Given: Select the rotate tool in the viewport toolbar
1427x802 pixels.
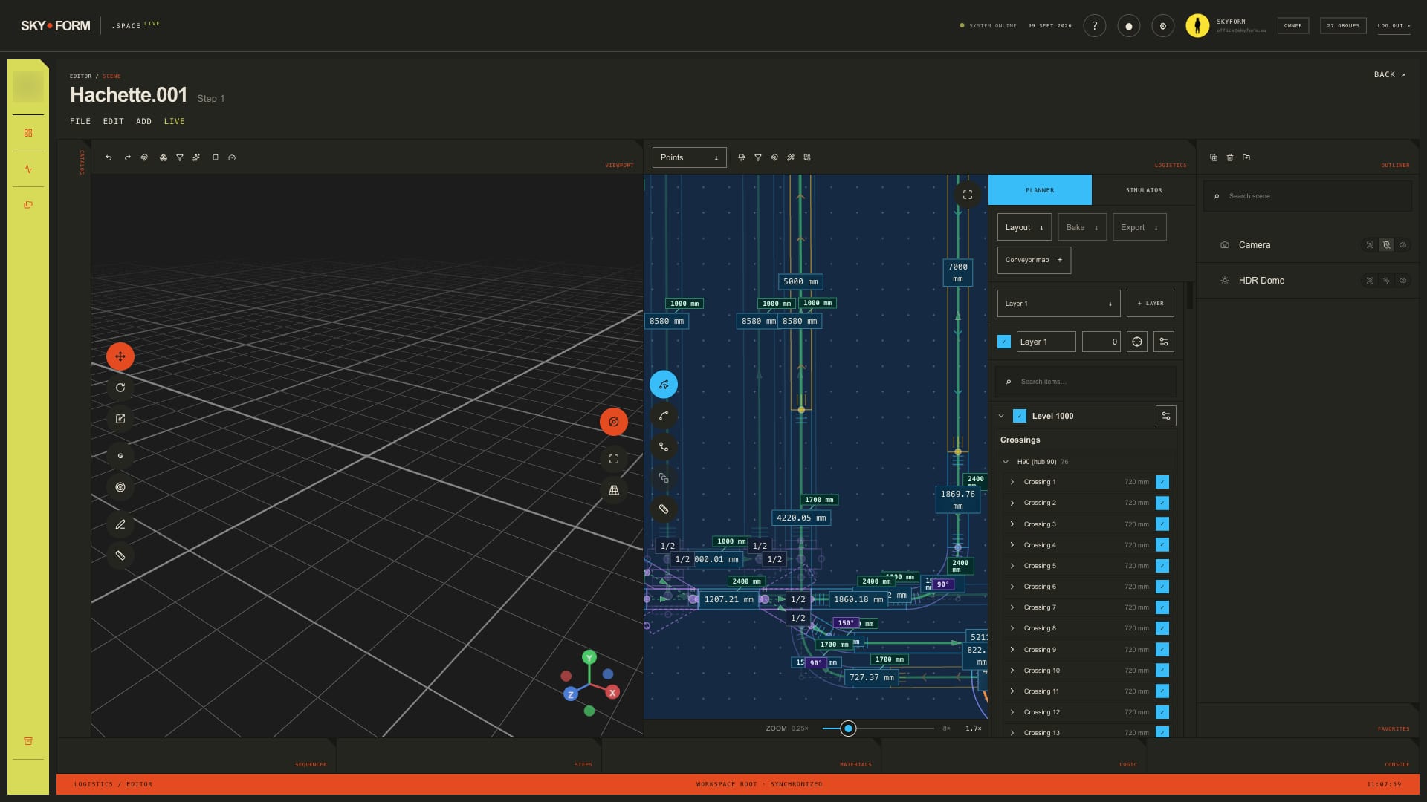Looking at the screenshot, I should pos(120,388).
